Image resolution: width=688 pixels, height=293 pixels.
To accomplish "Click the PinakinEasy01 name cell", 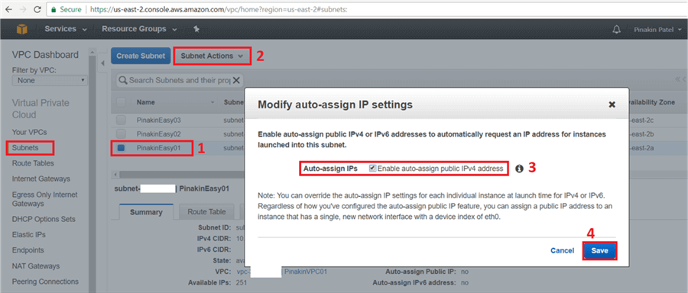I will [x=159, y=148].
